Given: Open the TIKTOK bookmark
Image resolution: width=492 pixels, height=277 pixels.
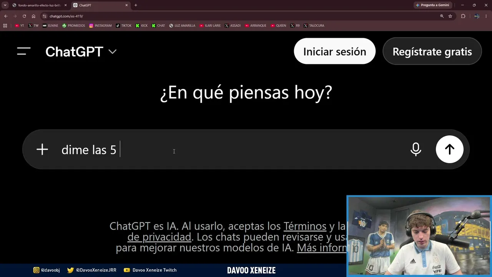Looking at the screenshot, I should click(123, 26).
